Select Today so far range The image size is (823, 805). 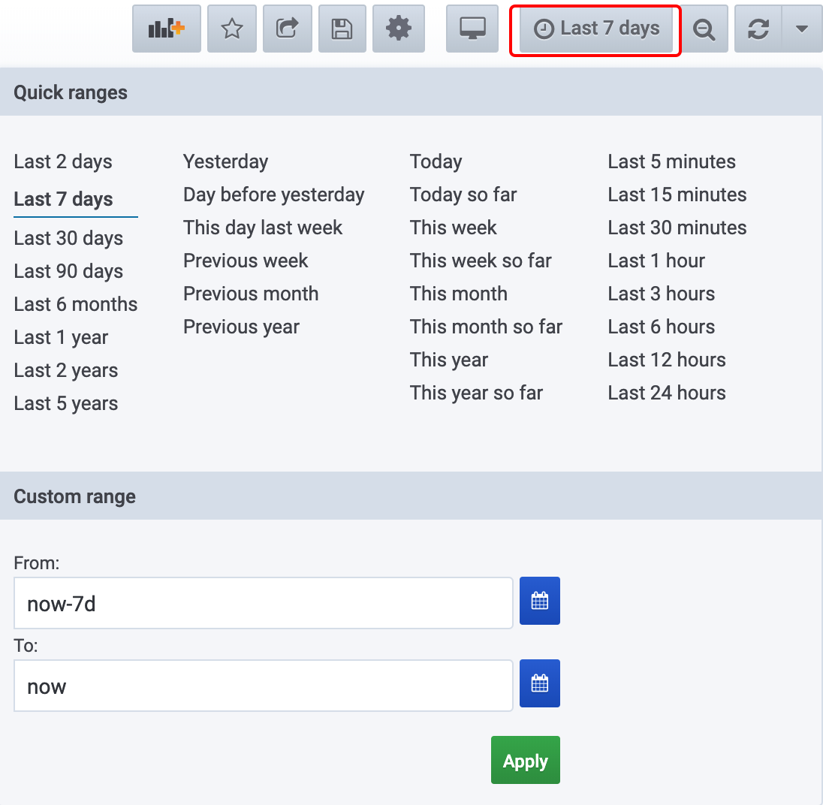pyautogui.click(x=463, y=194)
